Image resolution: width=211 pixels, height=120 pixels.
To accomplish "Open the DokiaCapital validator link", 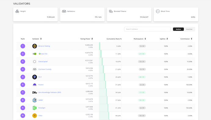I will [x=43, y=62].
